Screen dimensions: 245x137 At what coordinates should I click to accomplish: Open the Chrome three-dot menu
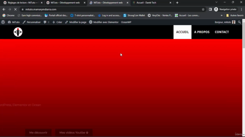point(242,9)
